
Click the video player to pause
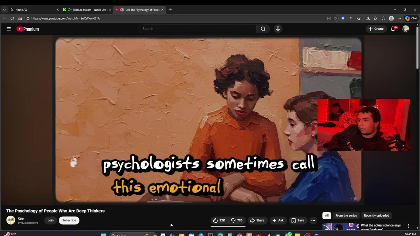208,120
